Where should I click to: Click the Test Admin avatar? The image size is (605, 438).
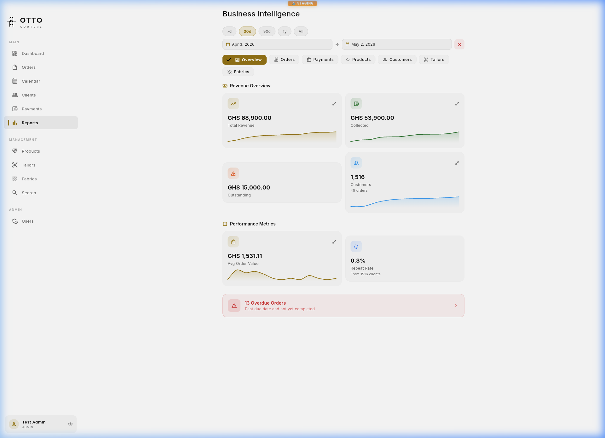pos(14,424)
